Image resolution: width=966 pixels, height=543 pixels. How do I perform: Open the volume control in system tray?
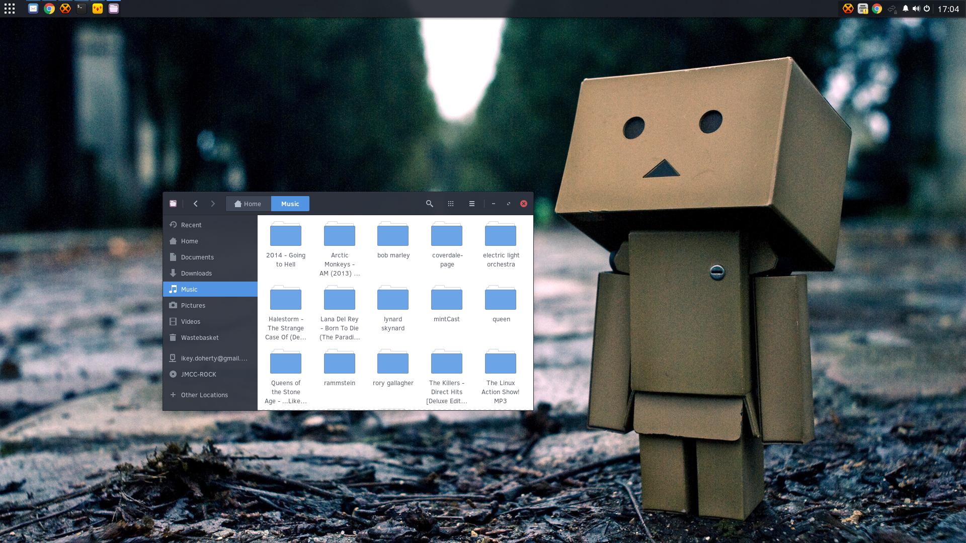pyautogui.click(x=916, y=9)
